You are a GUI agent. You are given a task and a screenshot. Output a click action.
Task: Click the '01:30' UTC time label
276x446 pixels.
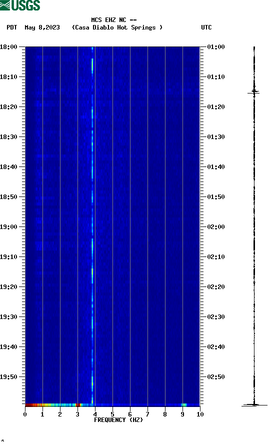216,137
